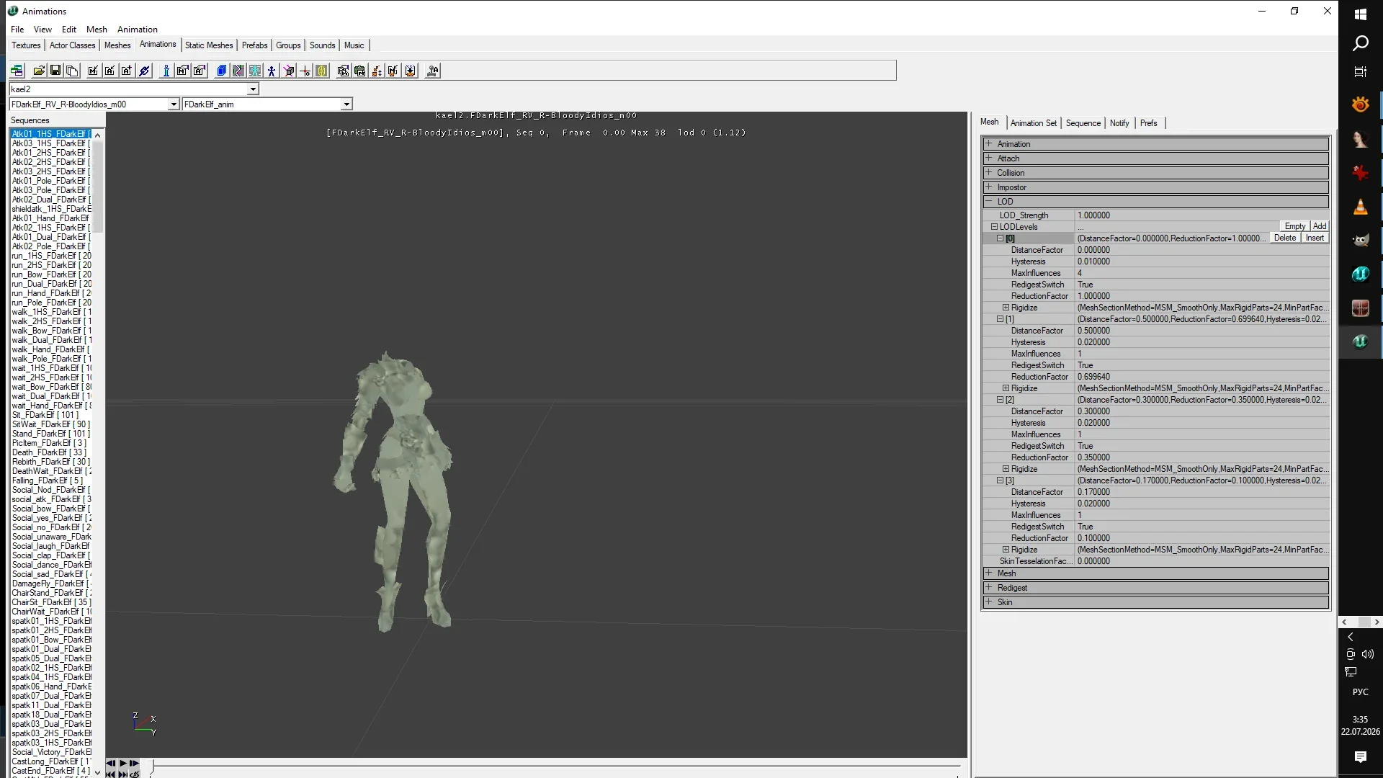
Task: Click the dock/undock browser icon
Action: 17,71
